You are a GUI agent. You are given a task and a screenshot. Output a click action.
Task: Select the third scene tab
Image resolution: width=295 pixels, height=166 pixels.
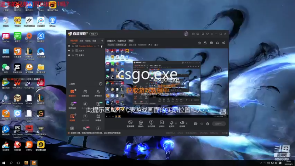point(88,41)
